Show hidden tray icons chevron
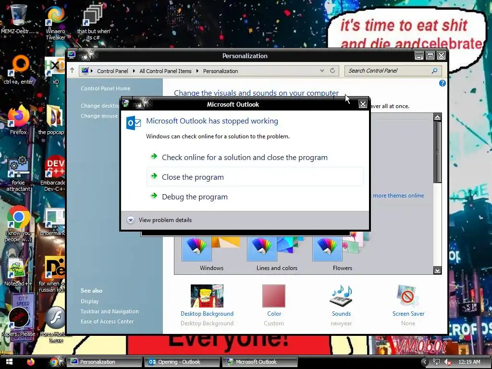This screenshot has width=492, height=369. pos(425,362)
